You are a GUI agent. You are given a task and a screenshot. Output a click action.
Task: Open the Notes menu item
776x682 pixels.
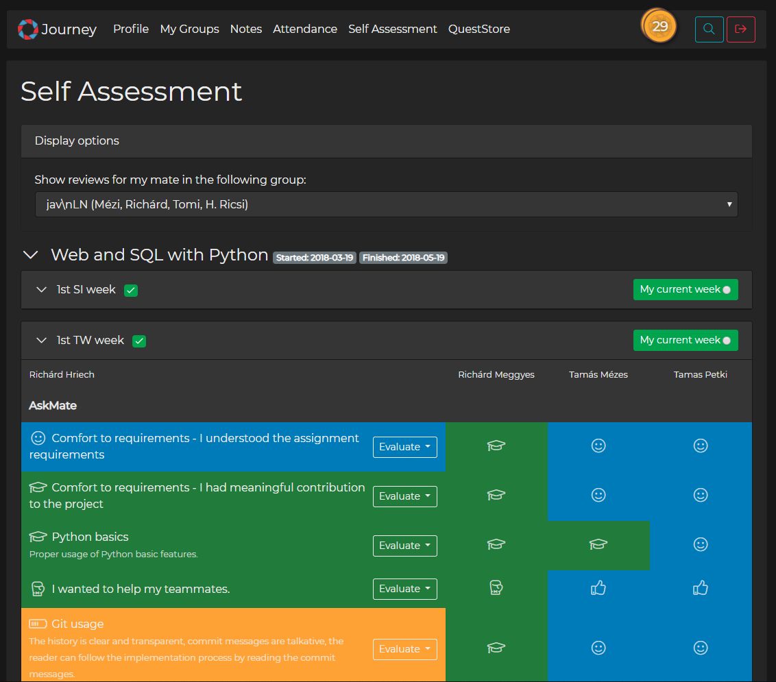click(x=245, y=29)
